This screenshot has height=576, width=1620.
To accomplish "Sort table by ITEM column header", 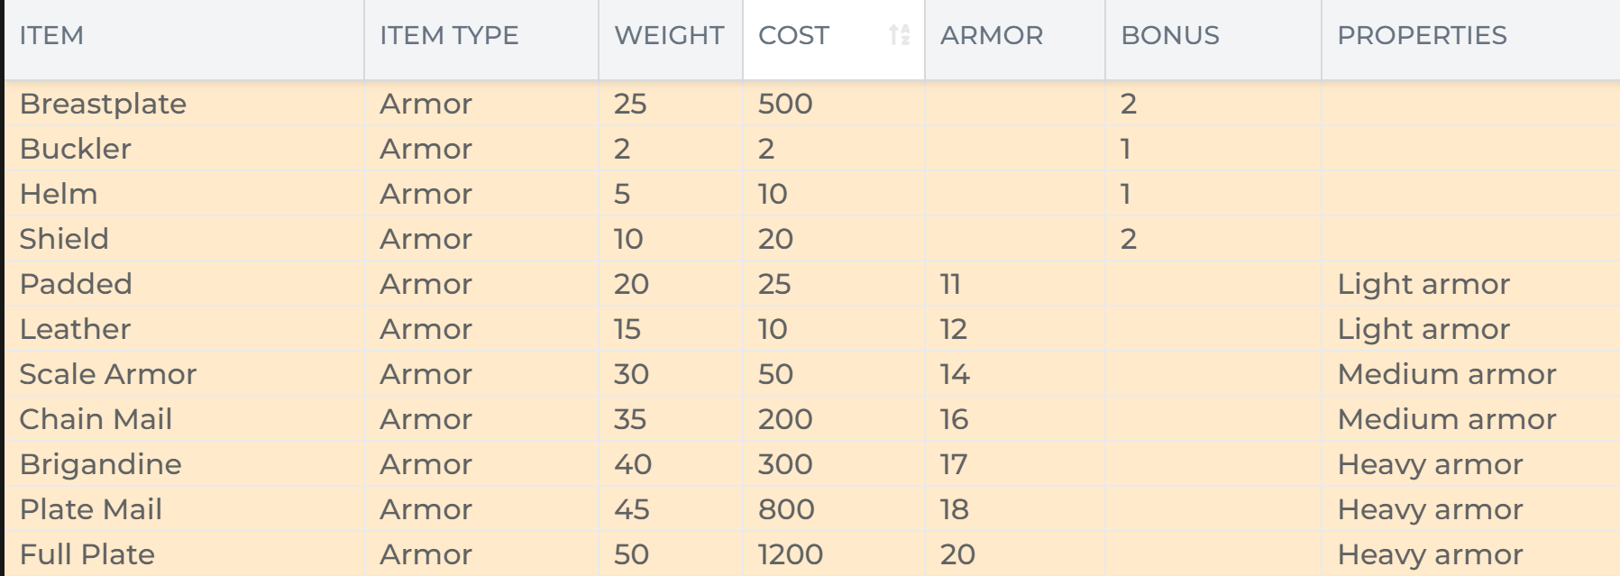I will (184, 40).
